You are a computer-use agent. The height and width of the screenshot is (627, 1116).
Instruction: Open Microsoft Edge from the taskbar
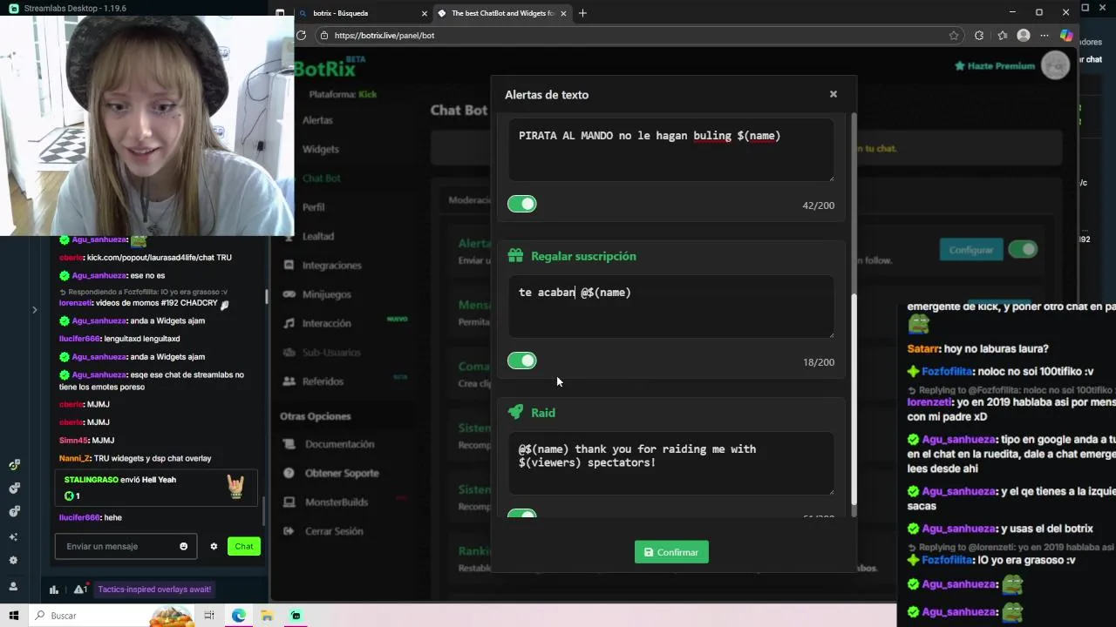coord(238,616)
